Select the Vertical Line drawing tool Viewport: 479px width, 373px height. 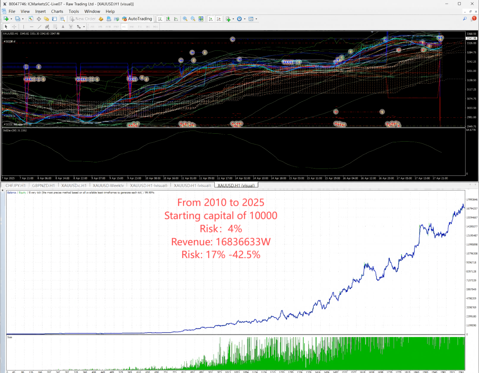coord(23,27)
